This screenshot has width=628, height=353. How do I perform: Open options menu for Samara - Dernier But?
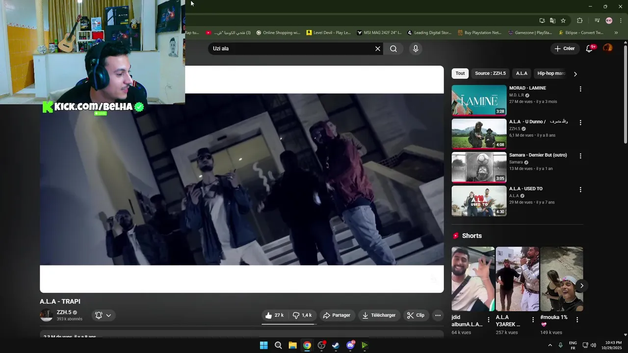580,156
